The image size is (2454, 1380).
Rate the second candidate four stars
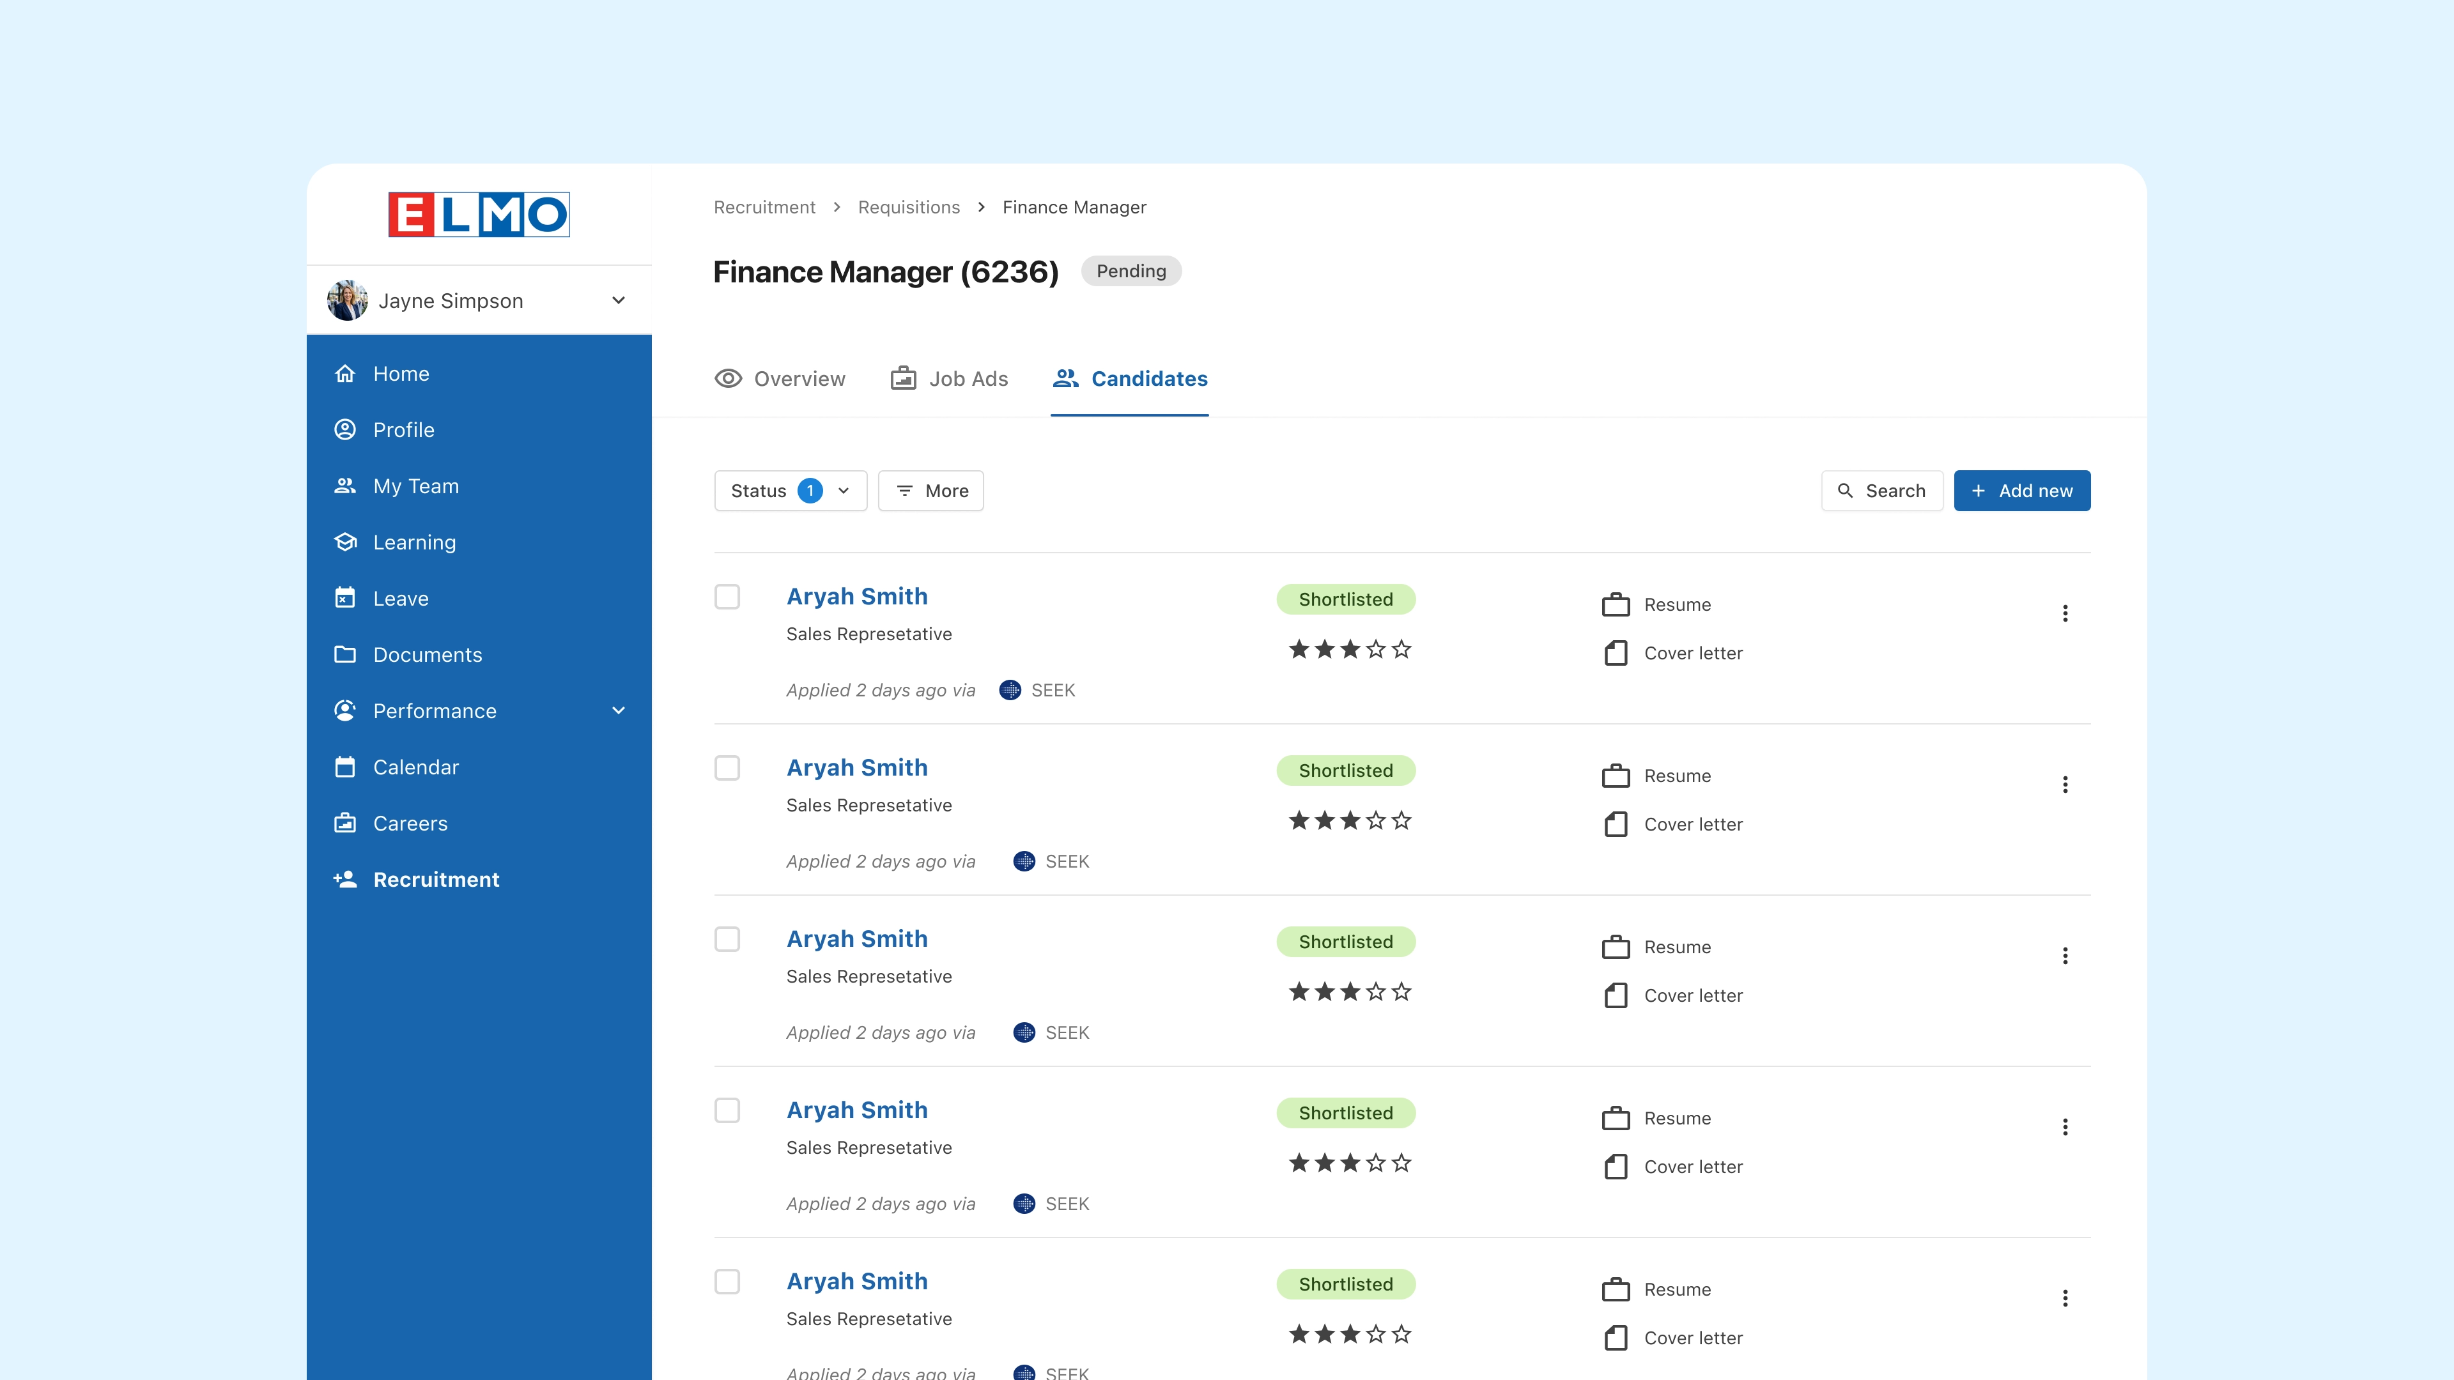pyautogui.click(x=1376, y=821)
